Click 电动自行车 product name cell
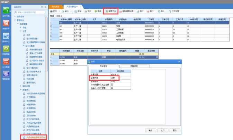 123,40
